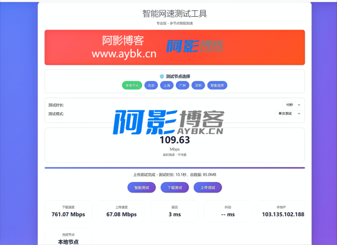Open the 测试时长 10秒 dropdown
The image size is (337, 245).
[x=292, y=105]
